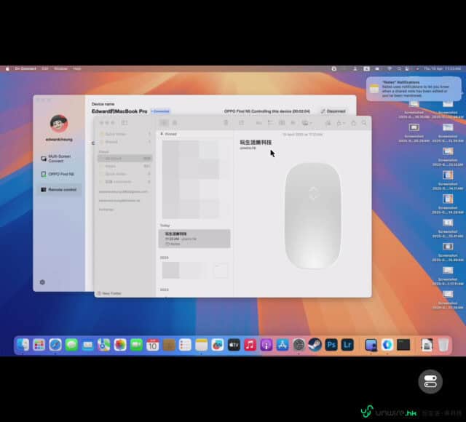Open Spotlight search in the menu bar
This screenshot has width=466, height=422.
(x=399, y=68)
